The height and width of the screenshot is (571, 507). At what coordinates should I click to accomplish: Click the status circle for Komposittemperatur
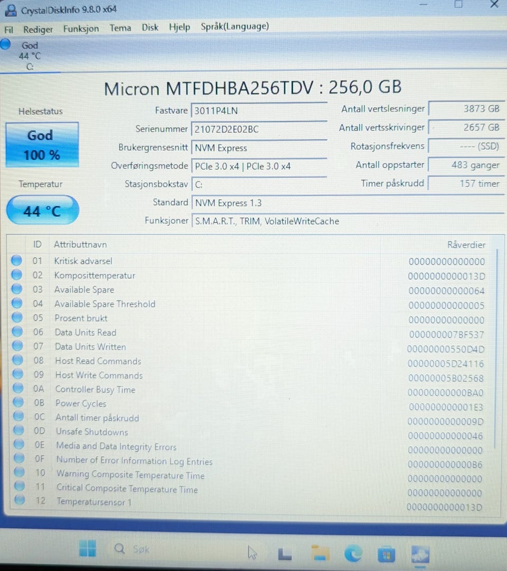[x=16, y=274]
